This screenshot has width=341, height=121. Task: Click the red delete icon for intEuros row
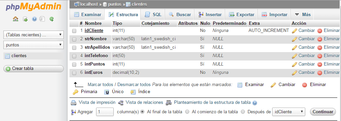(x=319, y=73)
